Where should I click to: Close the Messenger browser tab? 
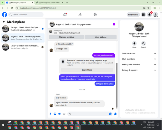point(32,3)
